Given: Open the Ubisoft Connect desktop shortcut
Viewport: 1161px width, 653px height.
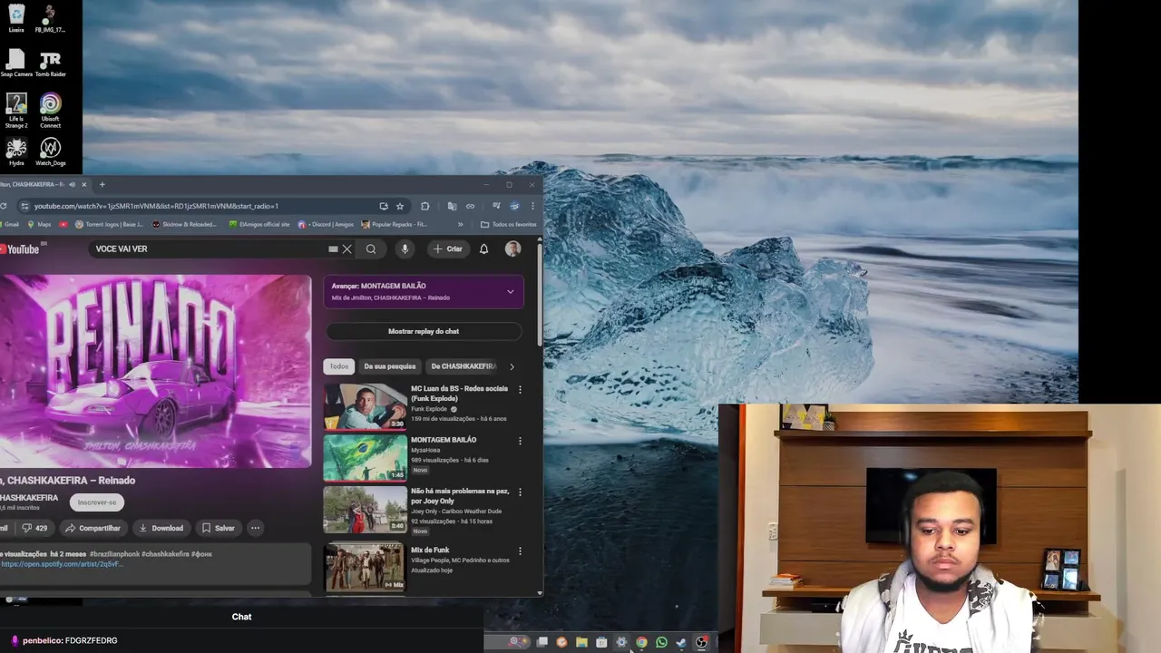Looking at the screenshot, I should tap(51, 110).
